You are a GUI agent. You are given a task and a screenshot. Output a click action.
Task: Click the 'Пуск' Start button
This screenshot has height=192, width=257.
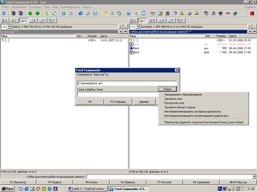click(8, 189)
